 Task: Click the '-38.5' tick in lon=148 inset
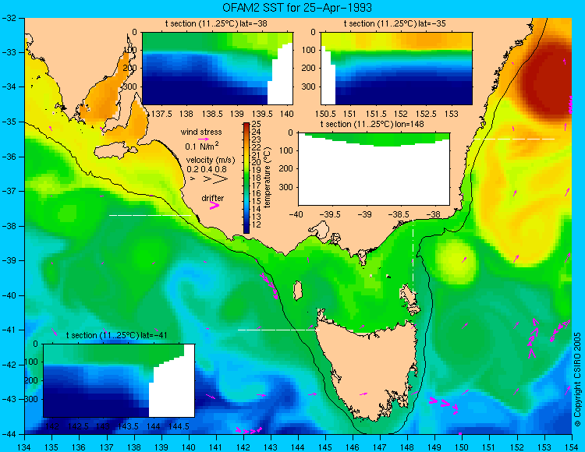[x=399, y=214]
